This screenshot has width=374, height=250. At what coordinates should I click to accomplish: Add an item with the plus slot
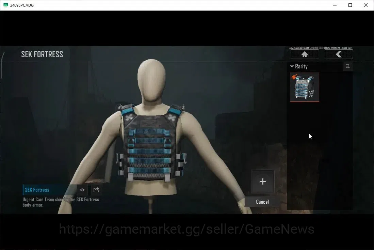(263, 182)
